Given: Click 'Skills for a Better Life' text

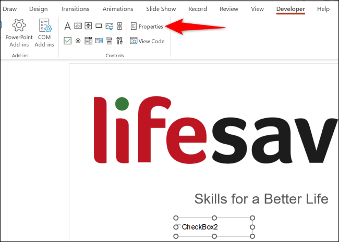Looking at the screenshot, I should point(261,199).
